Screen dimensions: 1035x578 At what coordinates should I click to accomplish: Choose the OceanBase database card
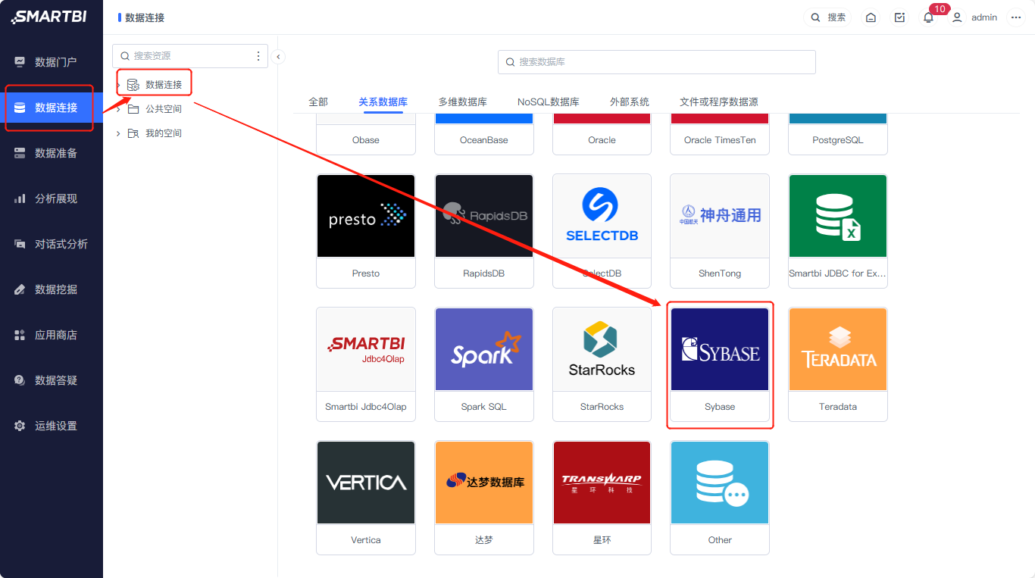(x=484, y=135)
